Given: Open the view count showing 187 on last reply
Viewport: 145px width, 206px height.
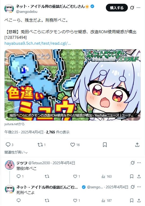Looking at the screenshot, I should [x=107, y=200].
